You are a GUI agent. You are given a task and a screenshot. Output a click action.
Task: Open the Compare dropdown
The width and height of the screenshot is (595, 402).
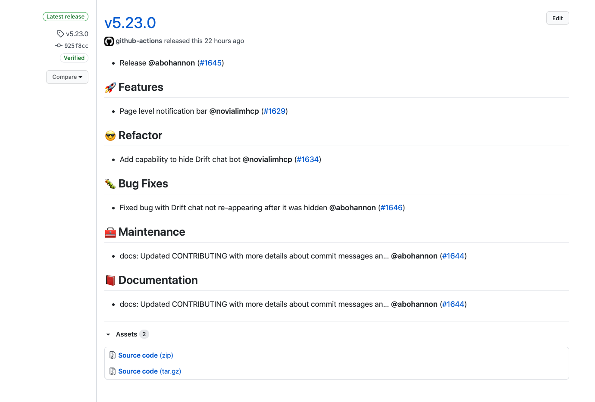(x=67, y=77)
